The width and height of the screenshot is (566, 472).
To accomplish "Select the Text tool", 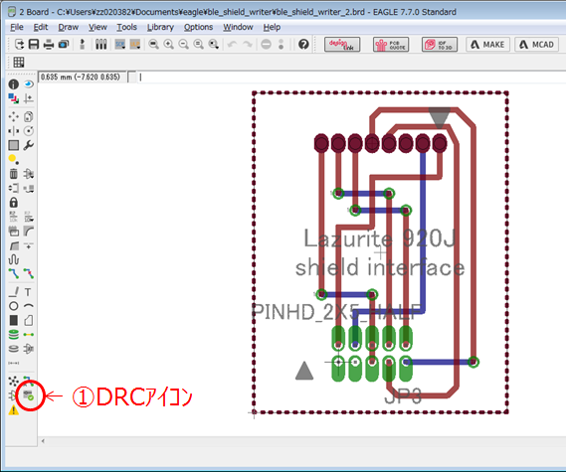I will click(29, 292).
